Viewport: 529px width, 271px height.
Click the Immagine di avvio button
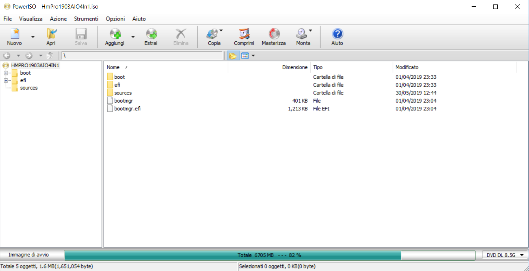pyautogui.click(x=29, y=255)
